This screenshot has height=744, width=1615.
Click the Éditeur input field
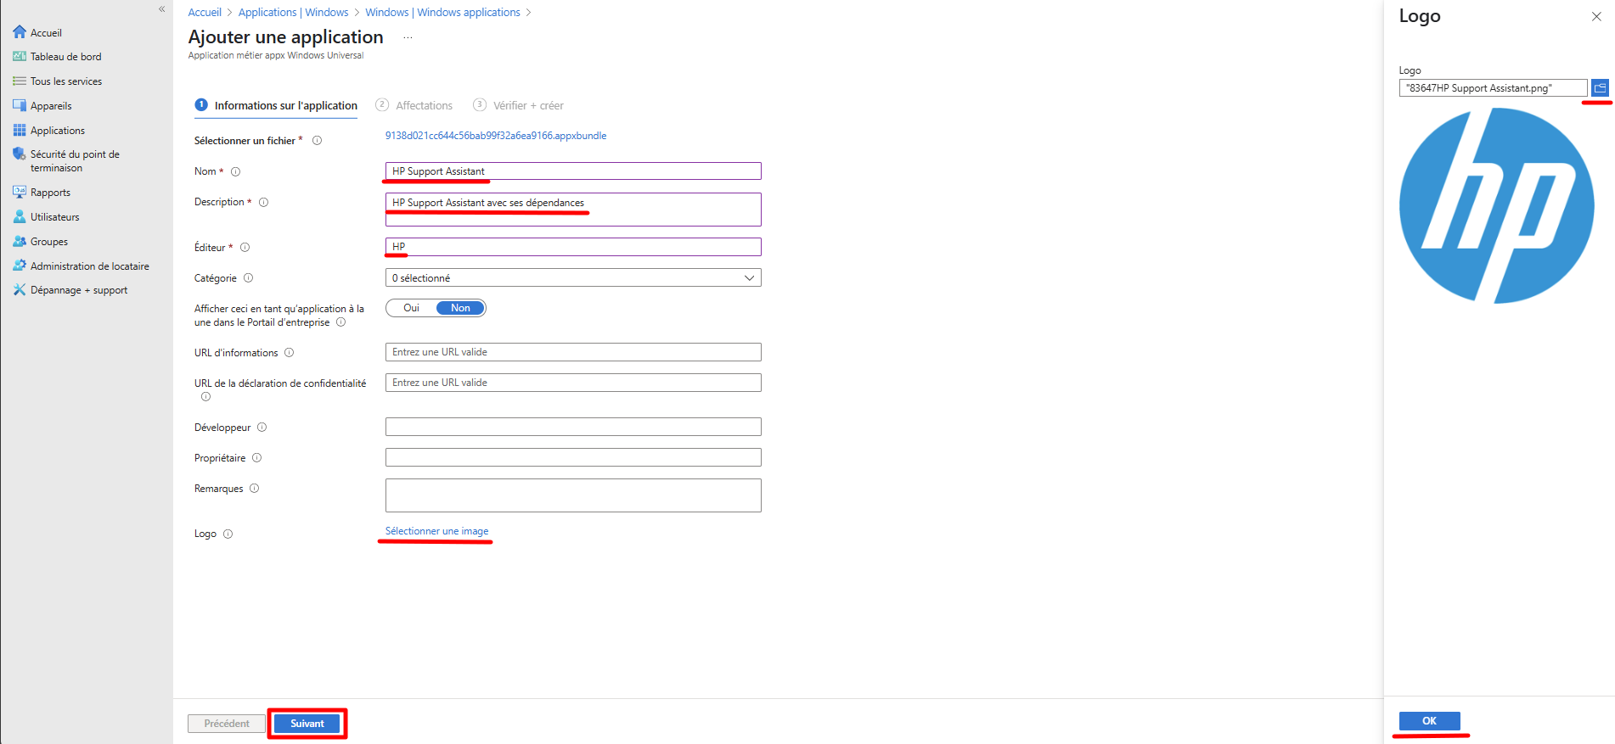[x=573, y=247]
